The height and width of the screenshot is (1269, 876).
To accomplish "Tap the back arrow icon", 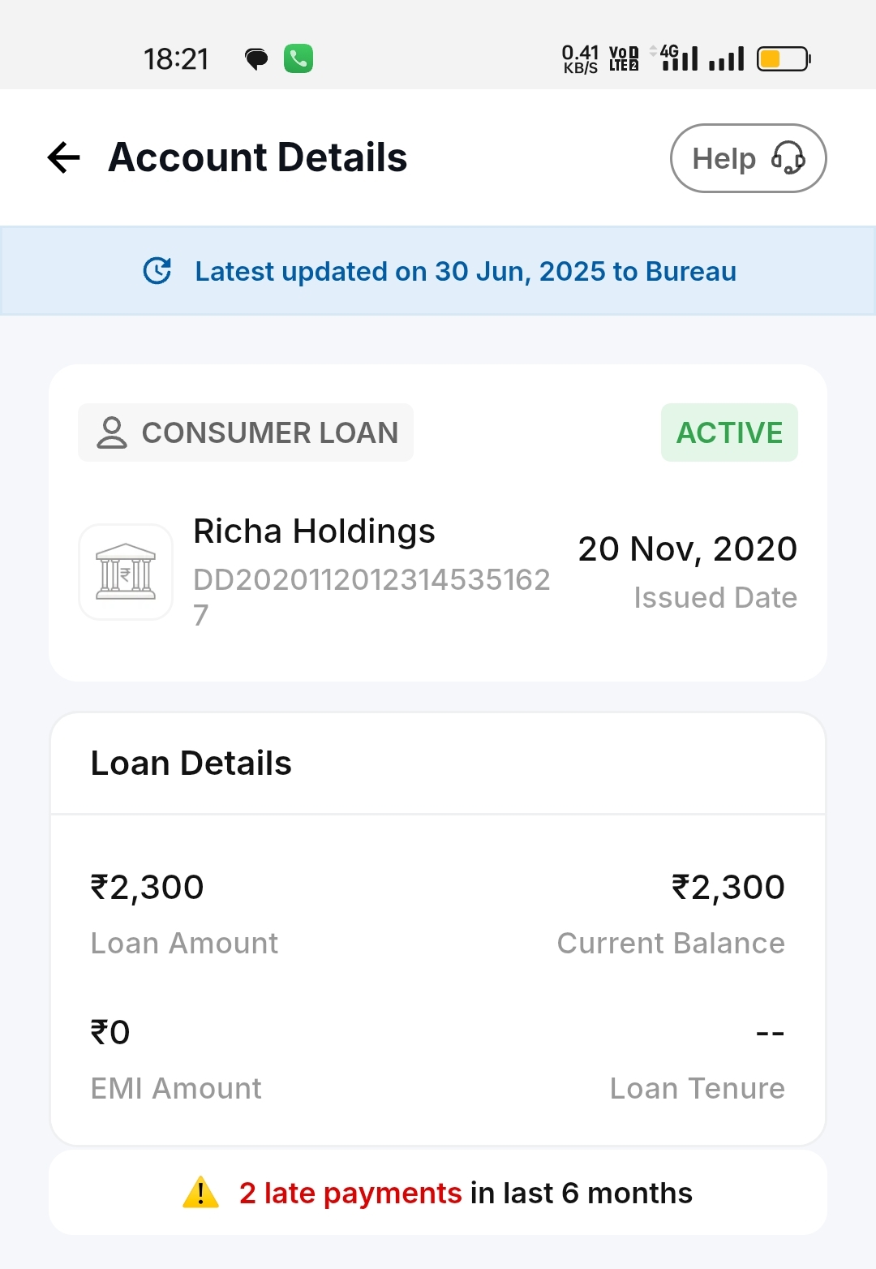I will click(64, 157).
